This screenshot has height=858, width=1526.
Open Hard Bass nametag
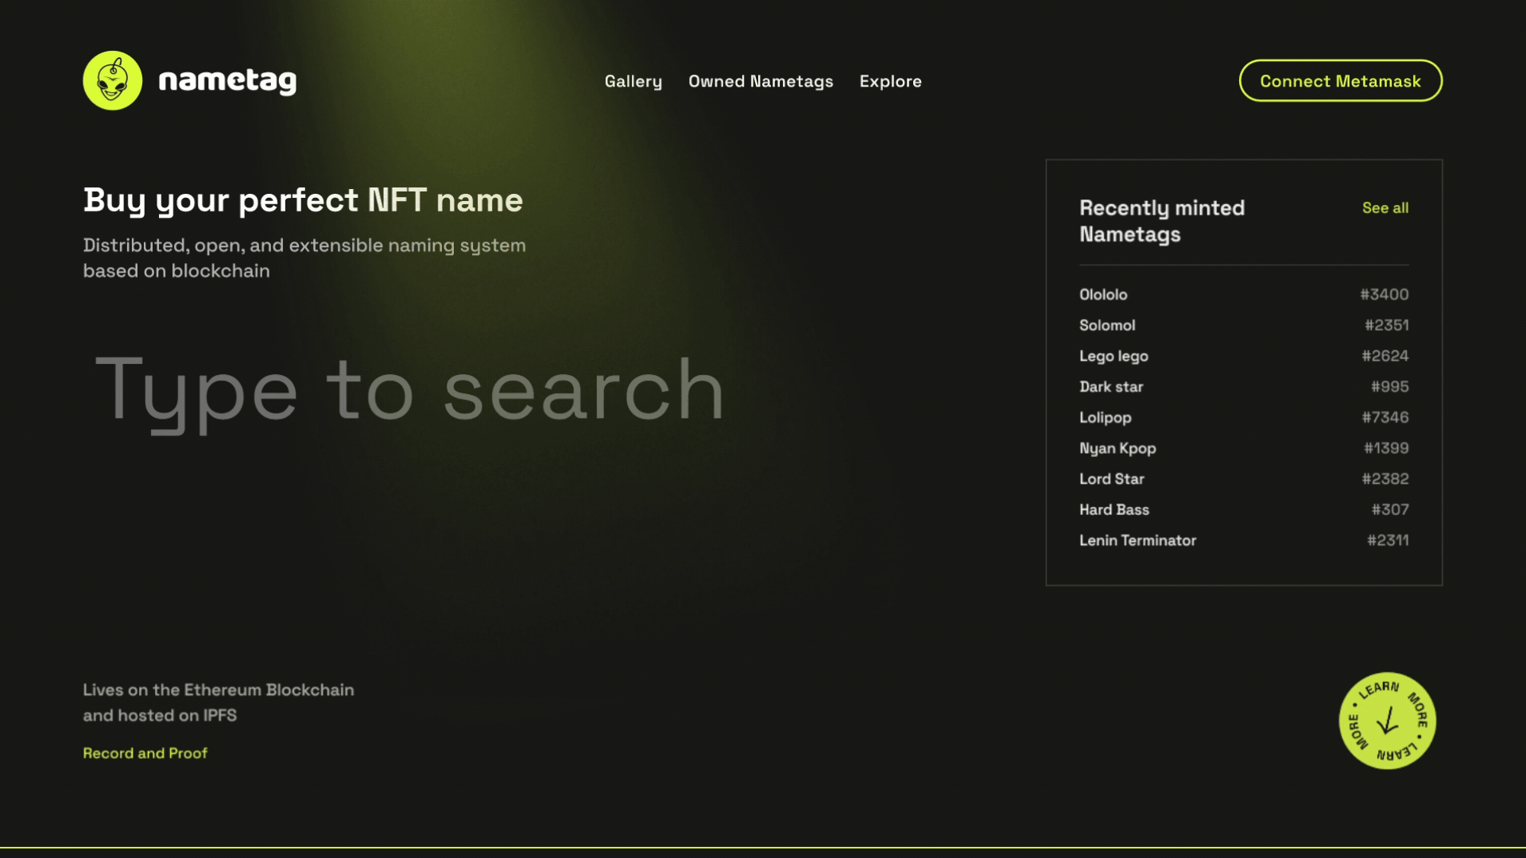click(1114, 509)
